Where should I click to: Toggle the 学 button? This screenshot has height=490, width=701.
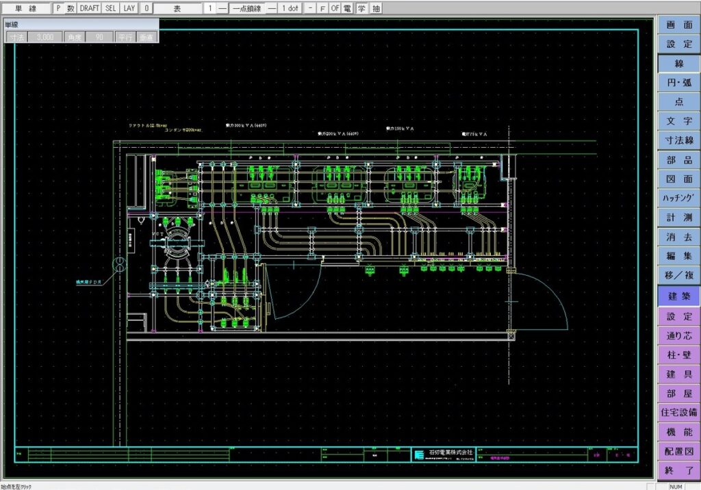(x=361, y=8)
